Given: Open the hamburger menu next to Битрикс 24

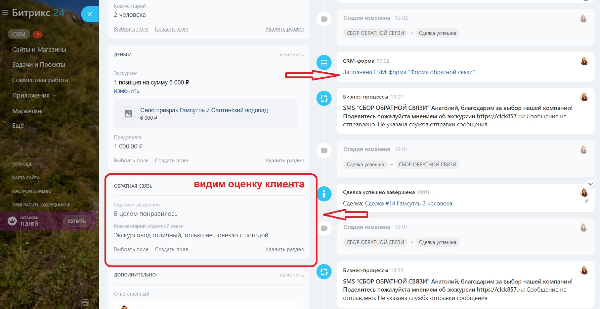Looking at the screenshot, I should (5, 13).
